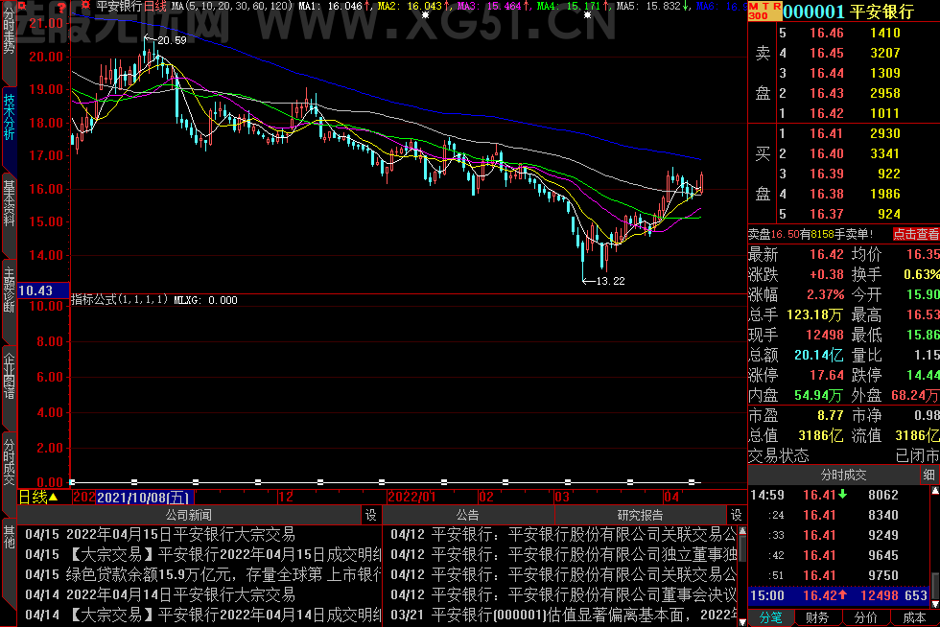This screenshot has height=627, width=940.
Task: Click the 平安银行 name in quote panel header
Action: tap(881, 12)
